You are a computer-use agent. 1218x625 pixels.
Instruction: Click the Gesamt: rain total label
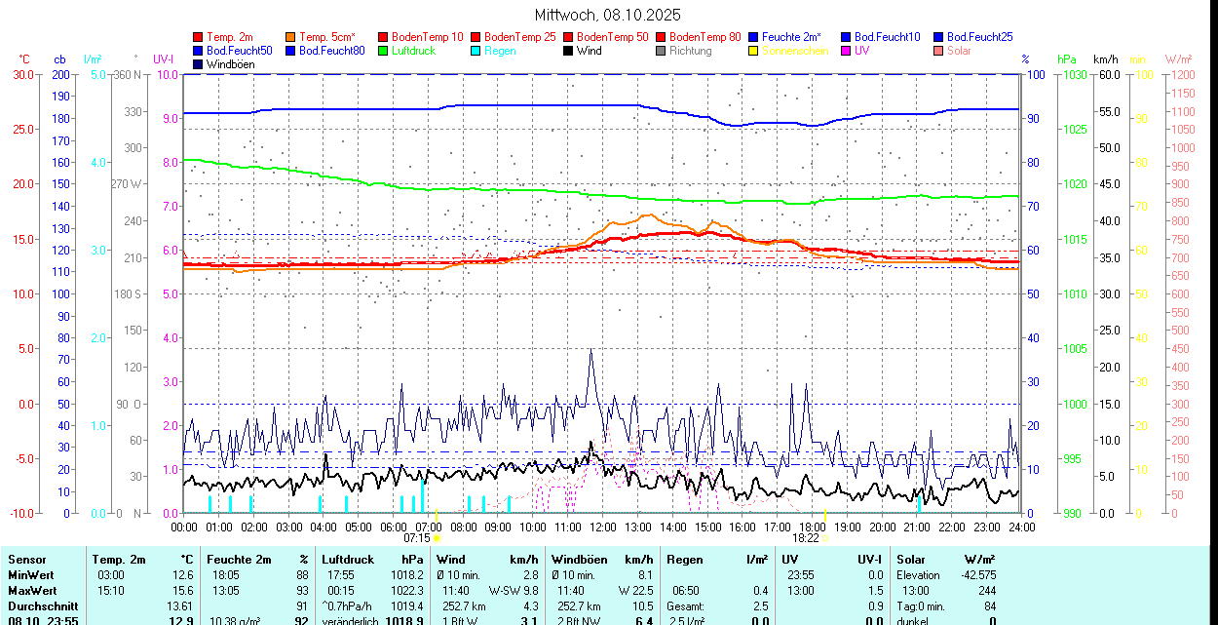tap(686, 606)
